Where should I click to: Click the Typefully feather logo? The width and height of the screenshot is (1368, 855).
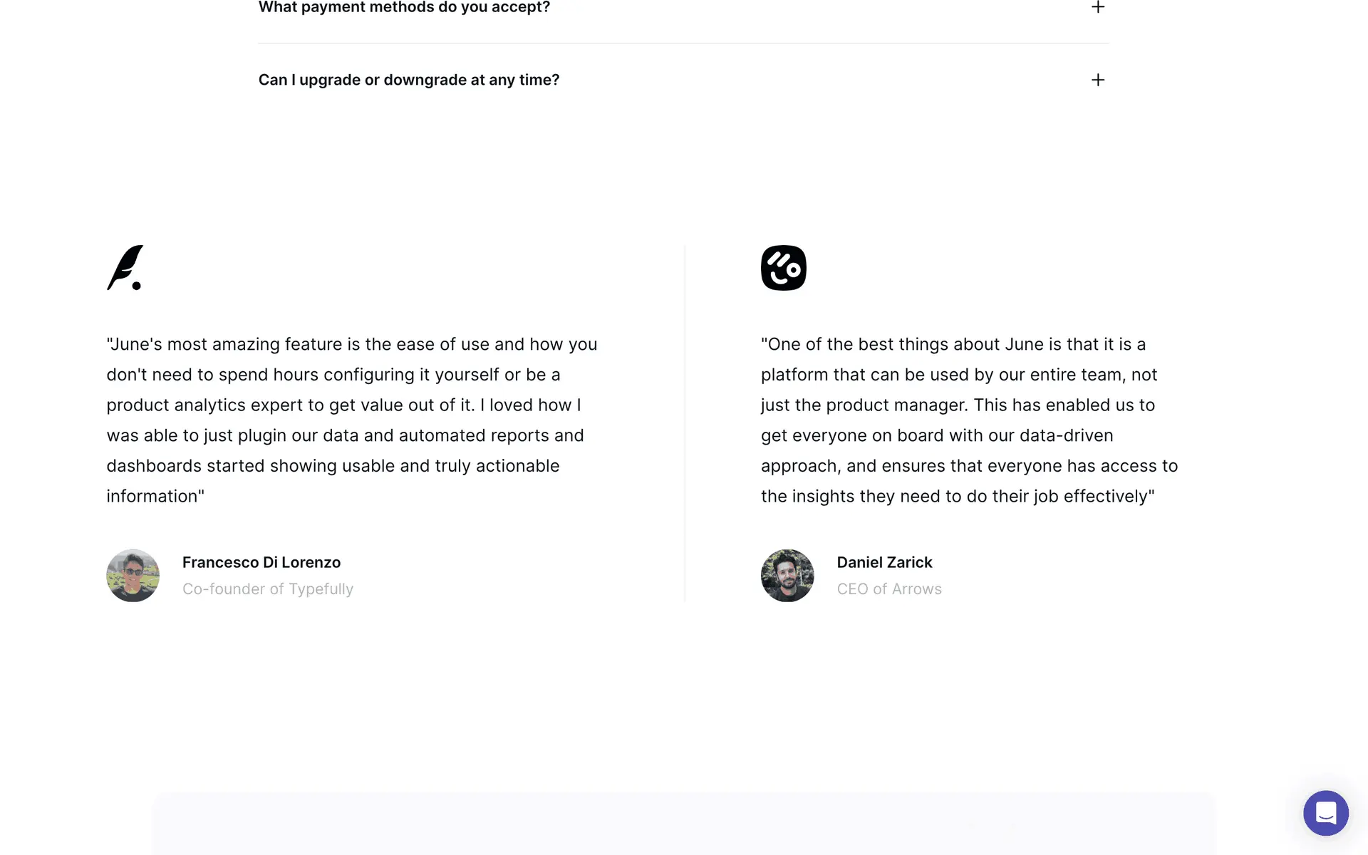[x=125, y=268]
